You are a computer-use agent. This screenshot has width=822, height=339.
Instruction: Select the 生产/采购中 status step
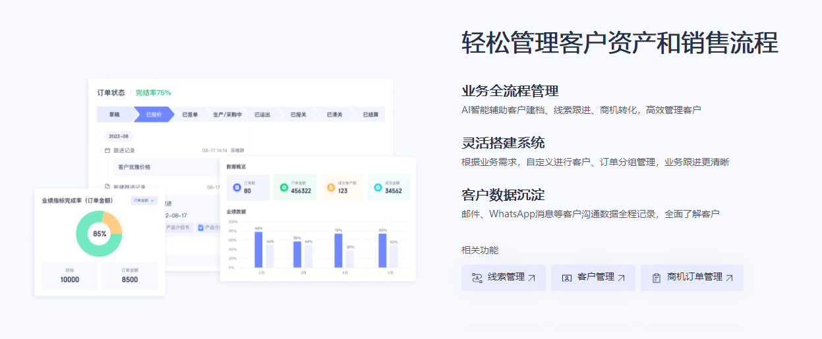pos(227,115)
